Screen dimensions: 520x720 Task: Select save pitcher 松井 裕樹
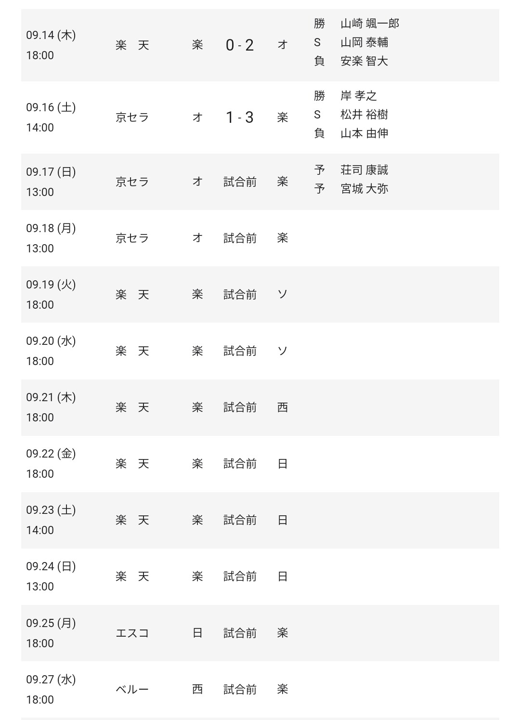(364, 115)
